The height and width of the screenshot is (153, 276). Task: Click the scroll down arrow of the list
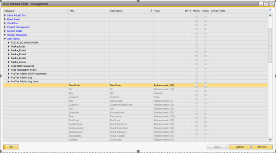click(270, 139)
